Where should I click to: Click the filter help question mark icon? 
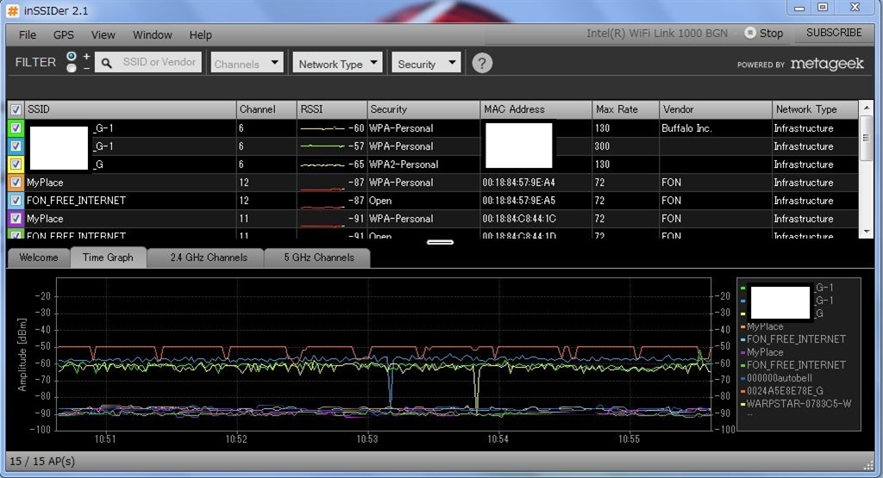pyautogui.click(x=482, y=63)
